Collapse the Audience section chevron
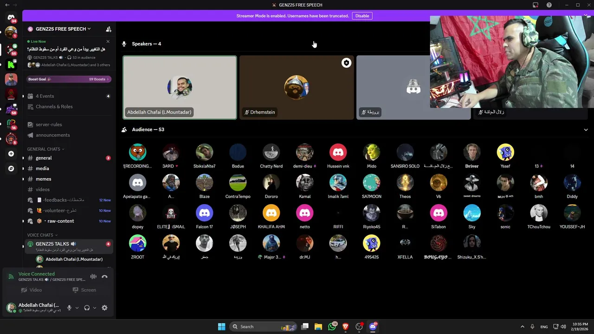Viewport: 594px width, 334px height. coord(586,130)
